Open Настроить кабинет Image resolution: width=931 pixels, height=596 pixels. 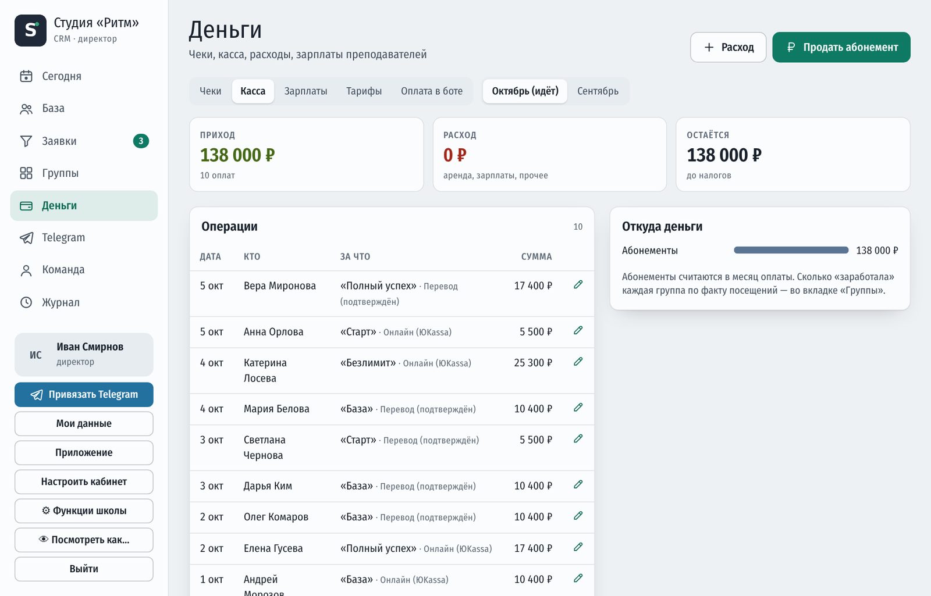point(84,481)
